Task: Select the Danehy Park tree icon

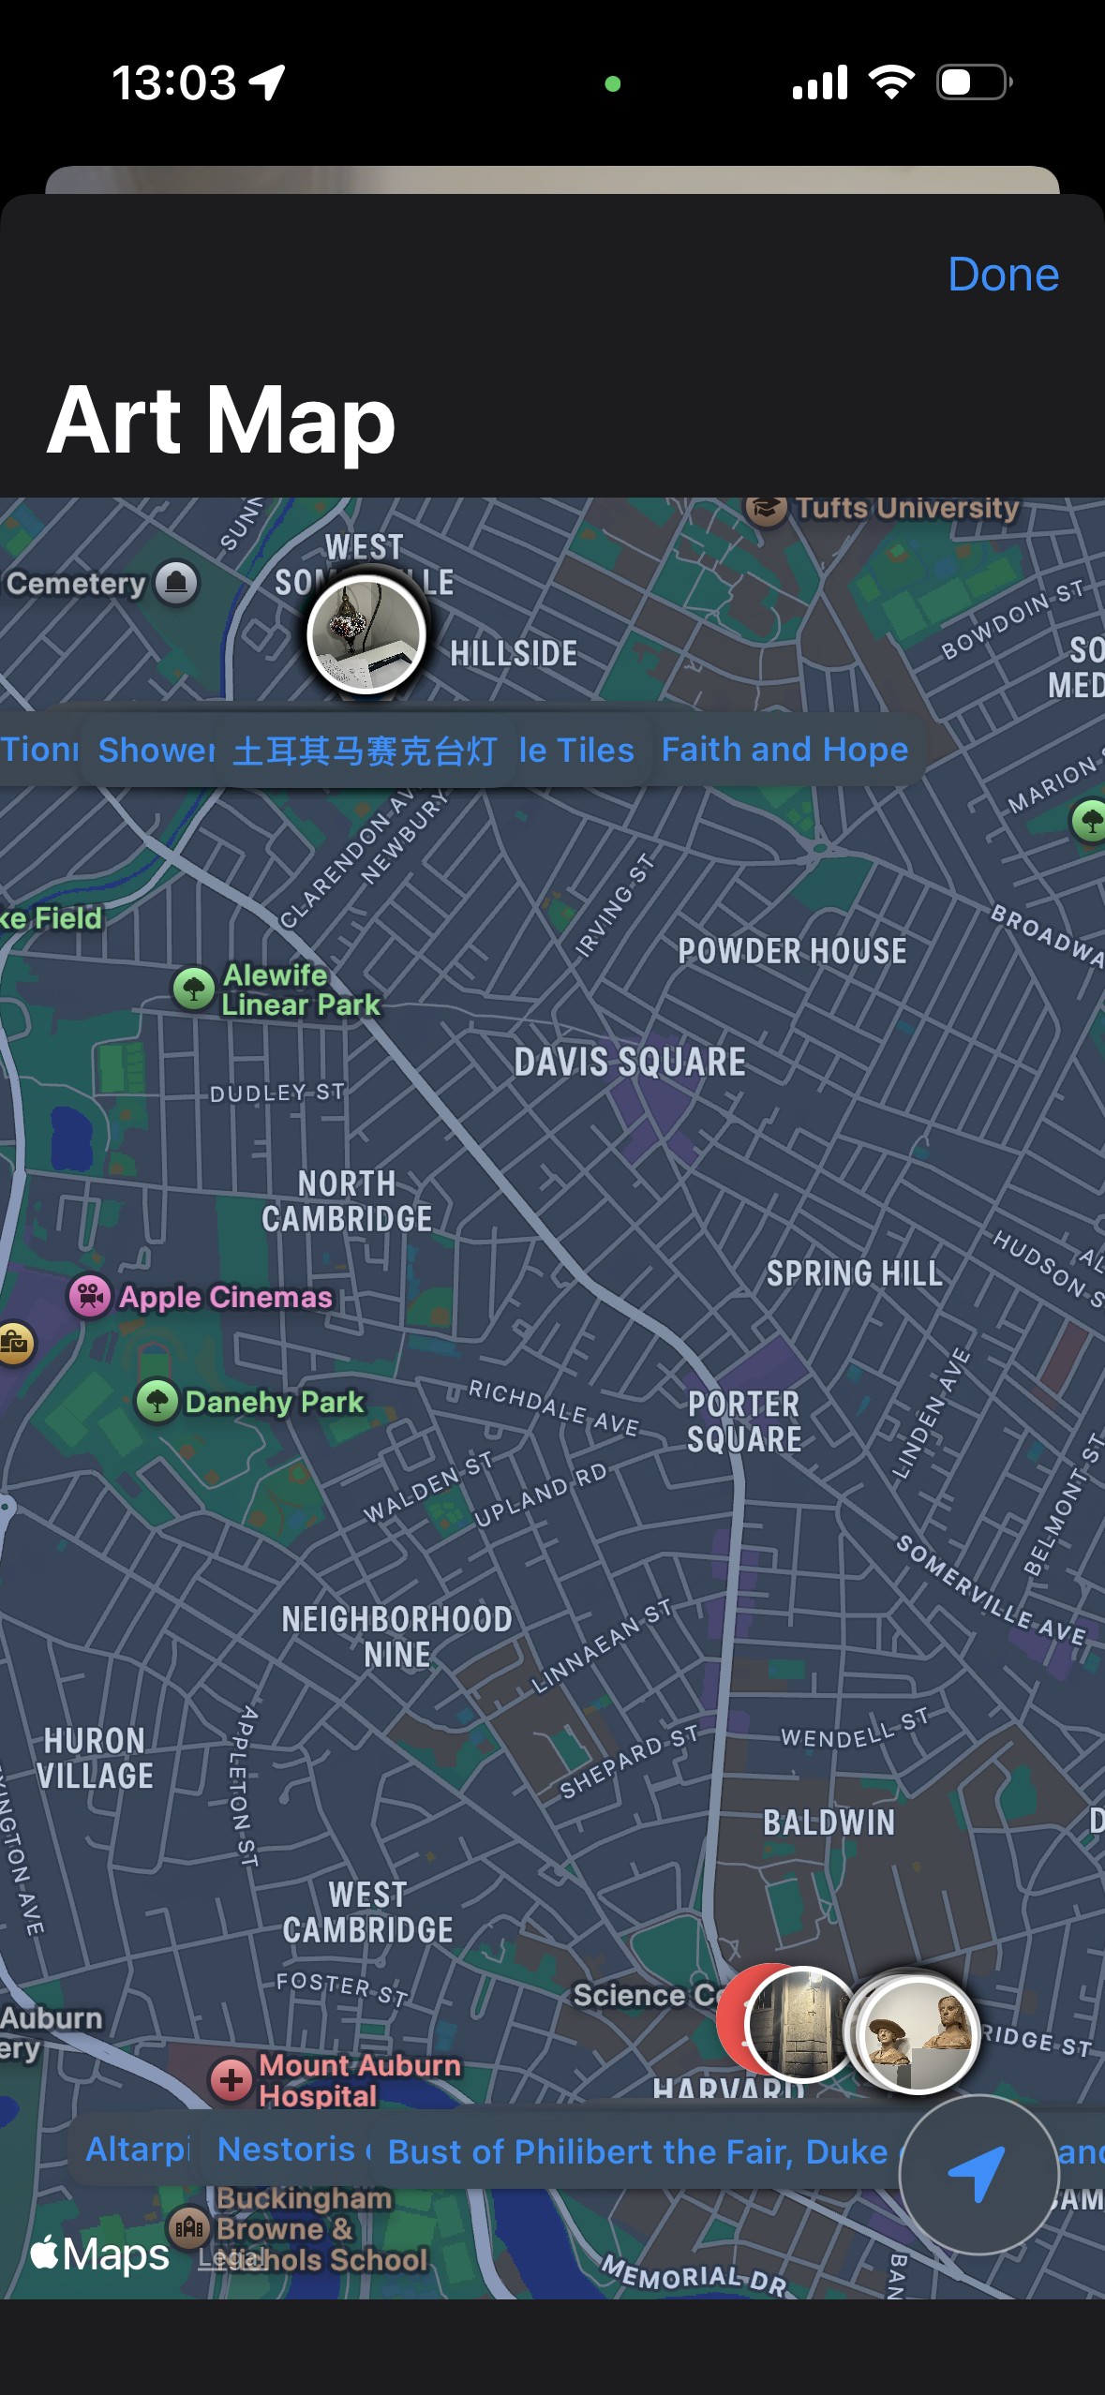Action: tap(157, 1402)
